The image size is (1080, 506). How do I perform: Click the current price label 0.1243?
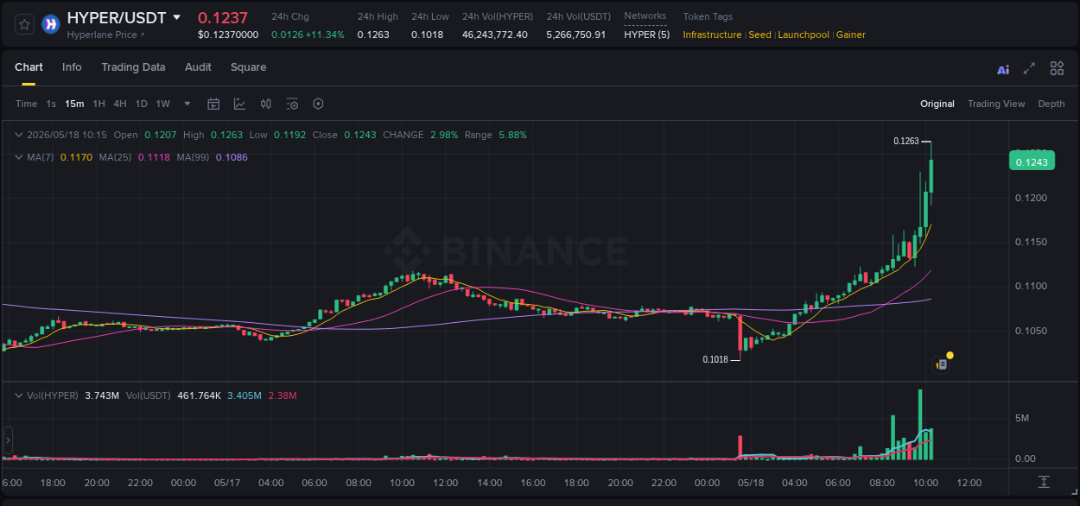click(1032, 161)
